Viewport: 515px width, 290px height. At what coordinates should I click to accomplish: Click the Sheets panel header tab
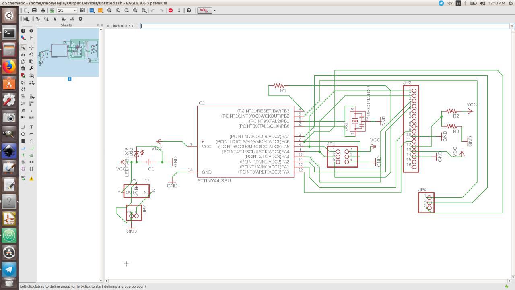[67, 25]
